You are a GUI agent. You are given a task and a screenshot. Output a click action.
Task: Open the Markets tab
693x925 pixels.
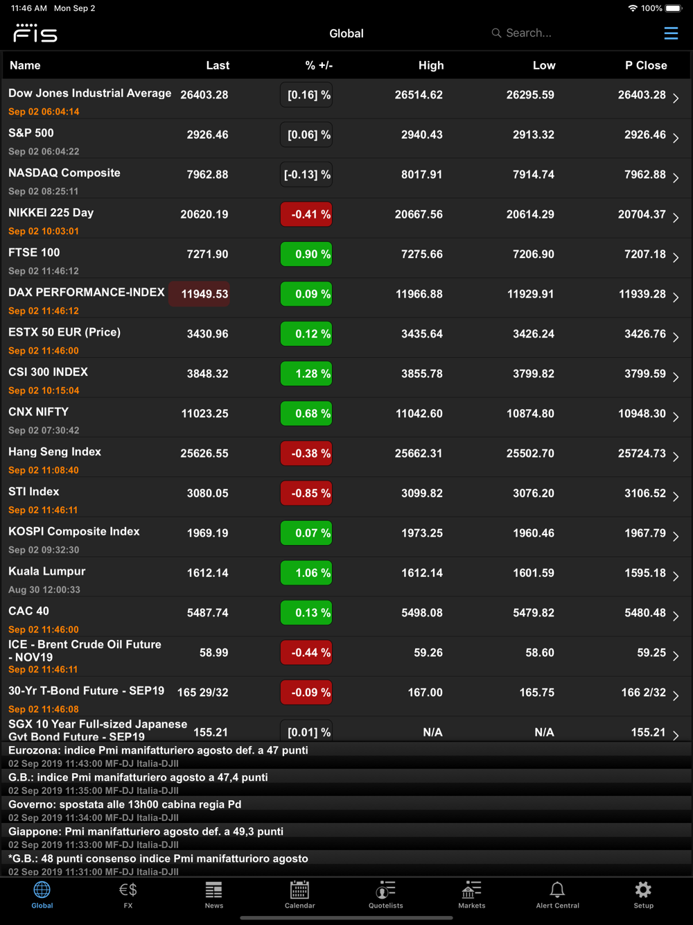(x=472, y=895)
